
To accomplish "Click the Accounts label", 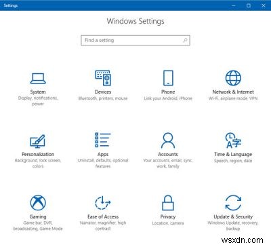I will coord(168,154).
